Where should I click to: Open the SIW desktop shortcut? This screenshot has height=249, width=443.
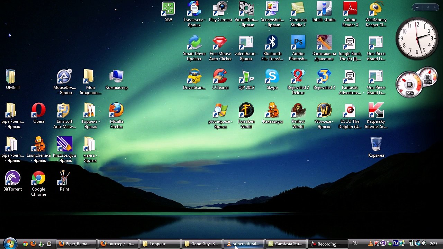169,12
